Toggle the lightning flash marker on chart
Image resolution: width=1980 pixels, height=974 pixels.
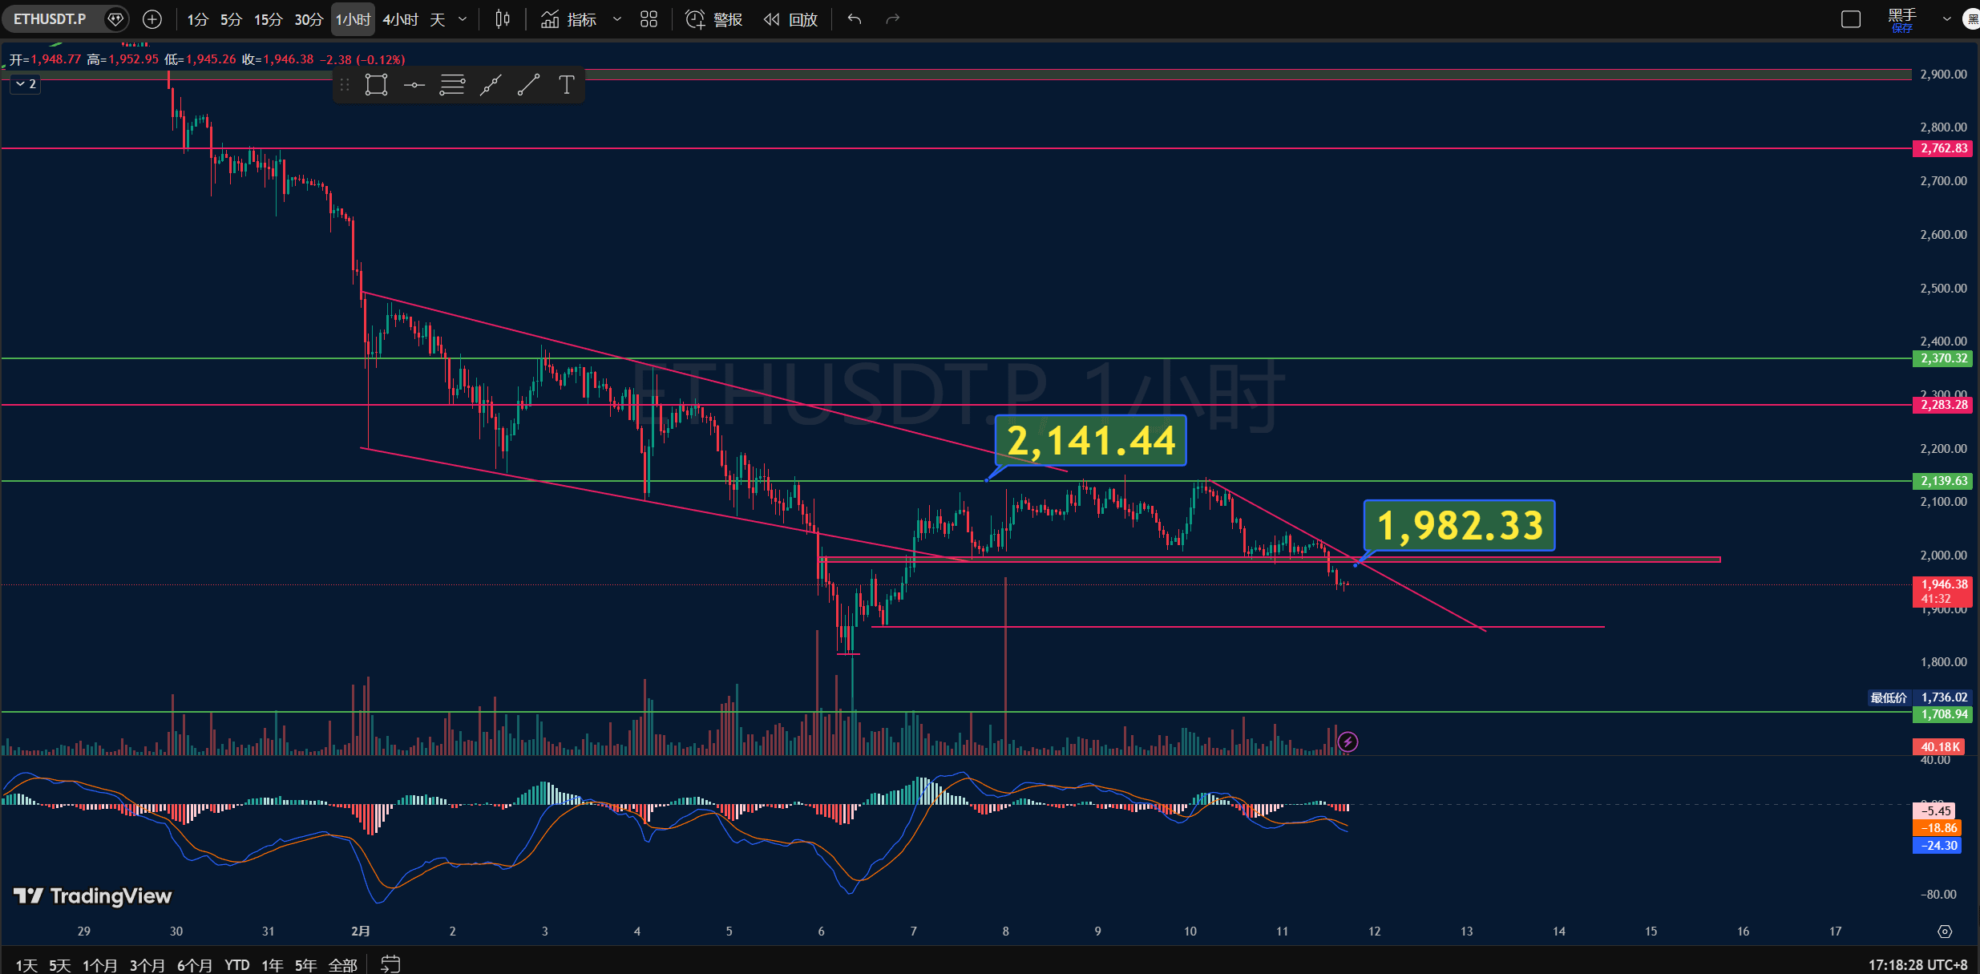pos(1348,742)
